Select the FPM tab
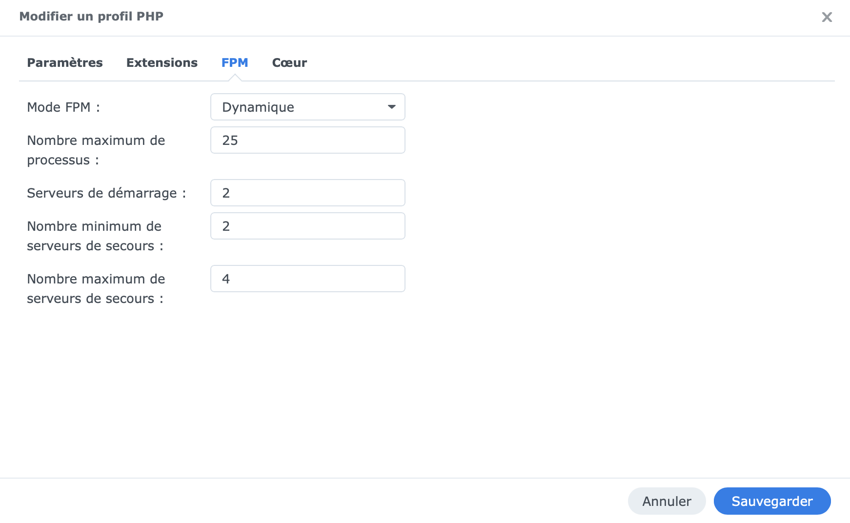The width and height of the screenshot is (850, 523). click(x=235, y=63)
